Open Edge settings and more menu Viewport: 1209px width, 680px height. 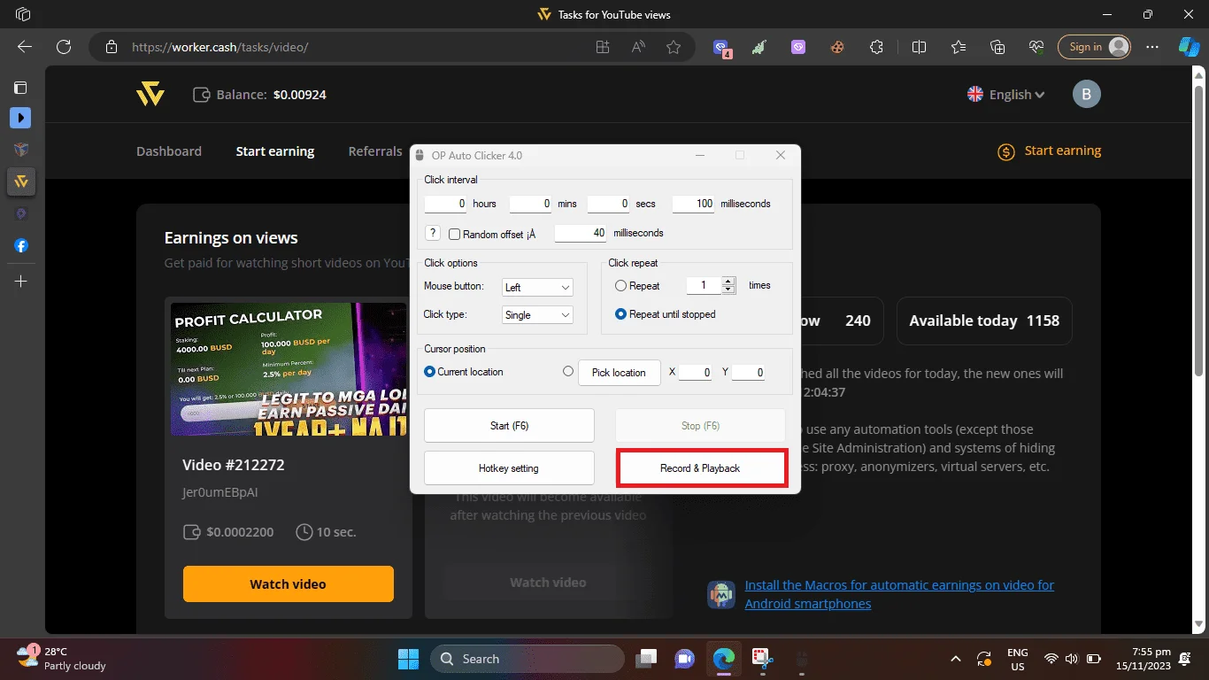[x=1151, y=47]
